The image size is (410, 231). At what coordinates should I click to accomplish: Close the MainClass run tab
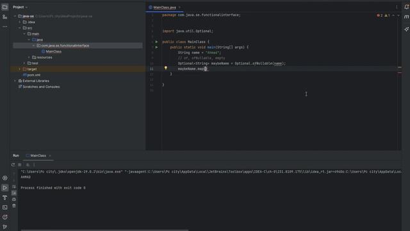50,155
